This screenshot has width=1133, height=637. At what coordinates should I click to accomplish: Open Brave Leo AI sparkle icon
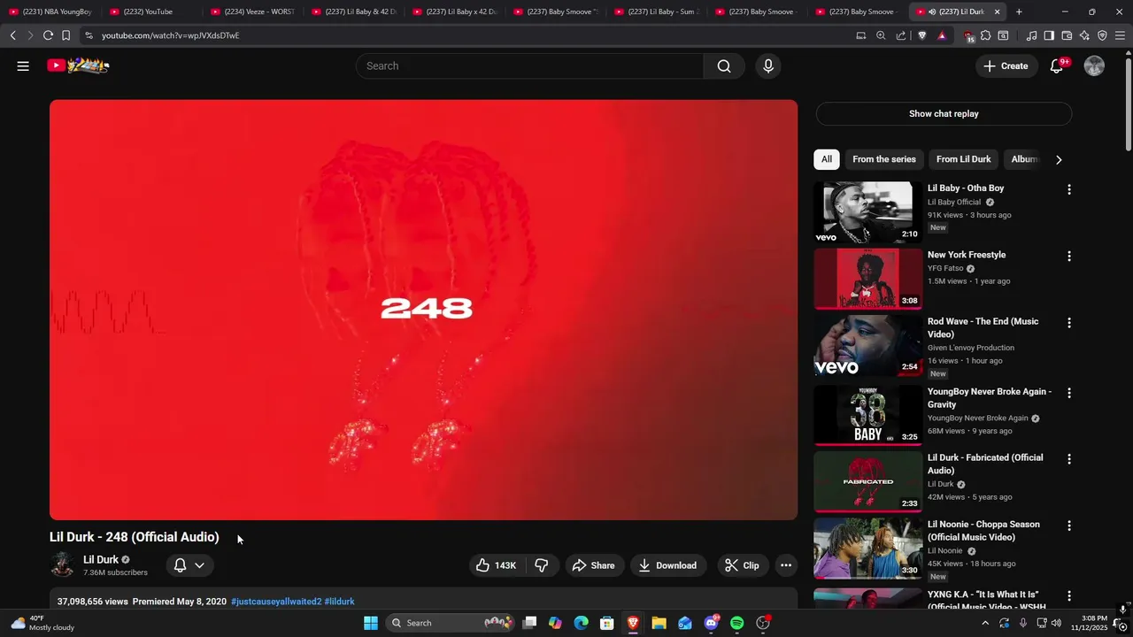coord(1084,35)
